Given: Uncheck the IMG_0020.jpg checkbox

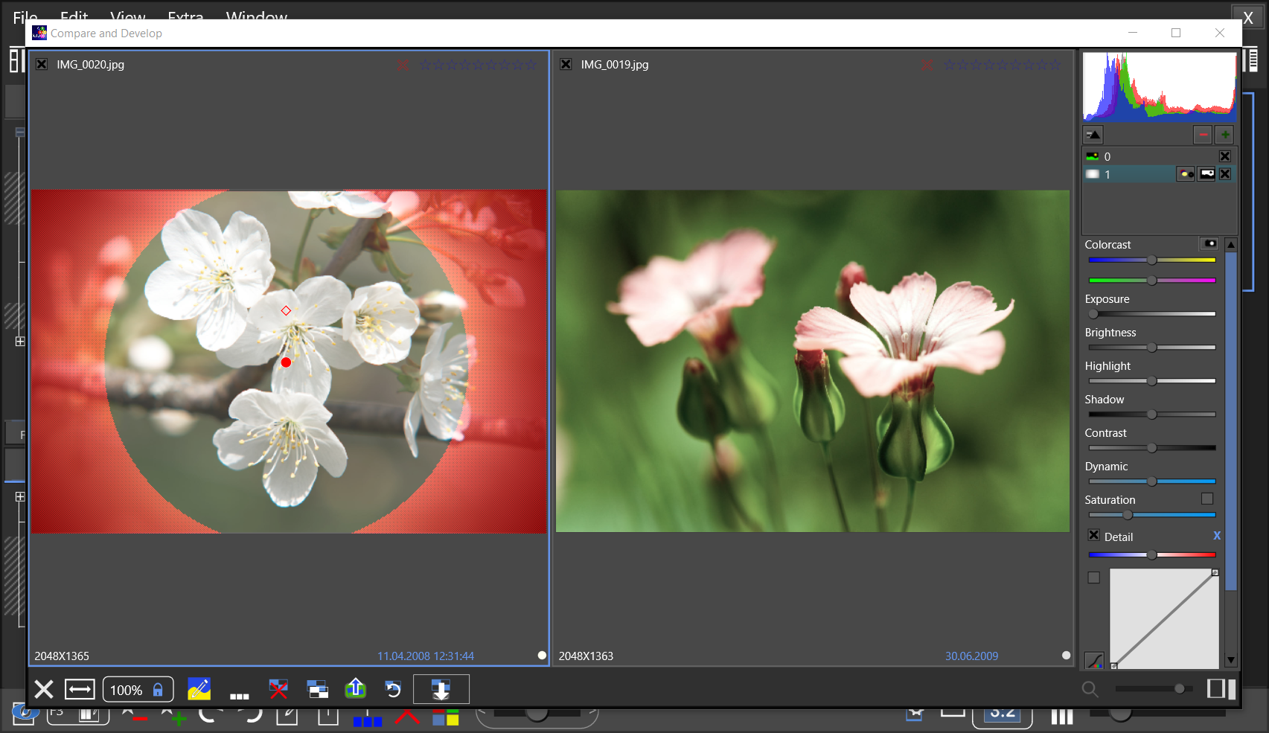Looking at the screenshot, I should (42, 65).
